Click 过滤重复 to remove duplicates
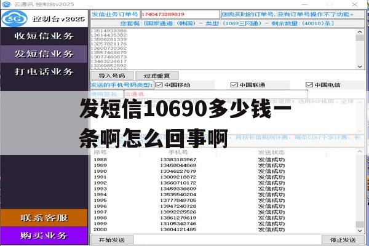369x246 pixels. (x=157, y=76)
